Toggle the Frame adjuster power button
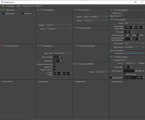This screenshot has width=145, height=120. click(111, 10)
